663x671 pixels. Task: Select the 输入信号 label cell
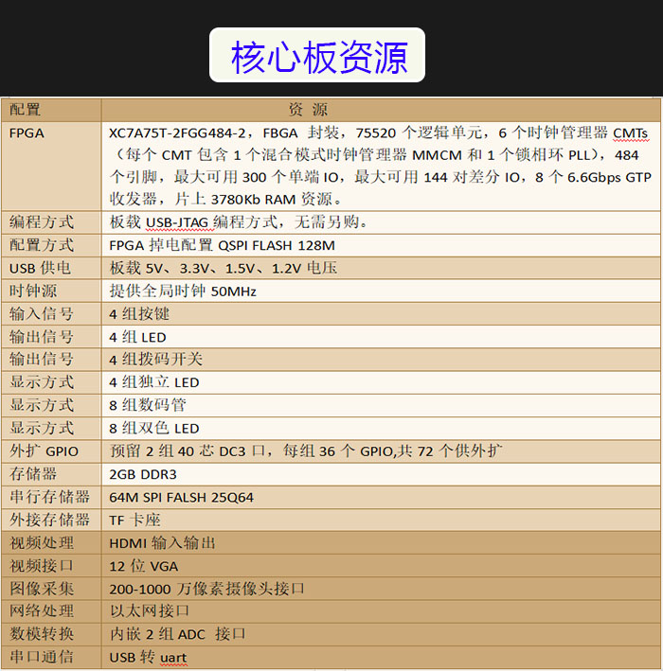(51, 314)
